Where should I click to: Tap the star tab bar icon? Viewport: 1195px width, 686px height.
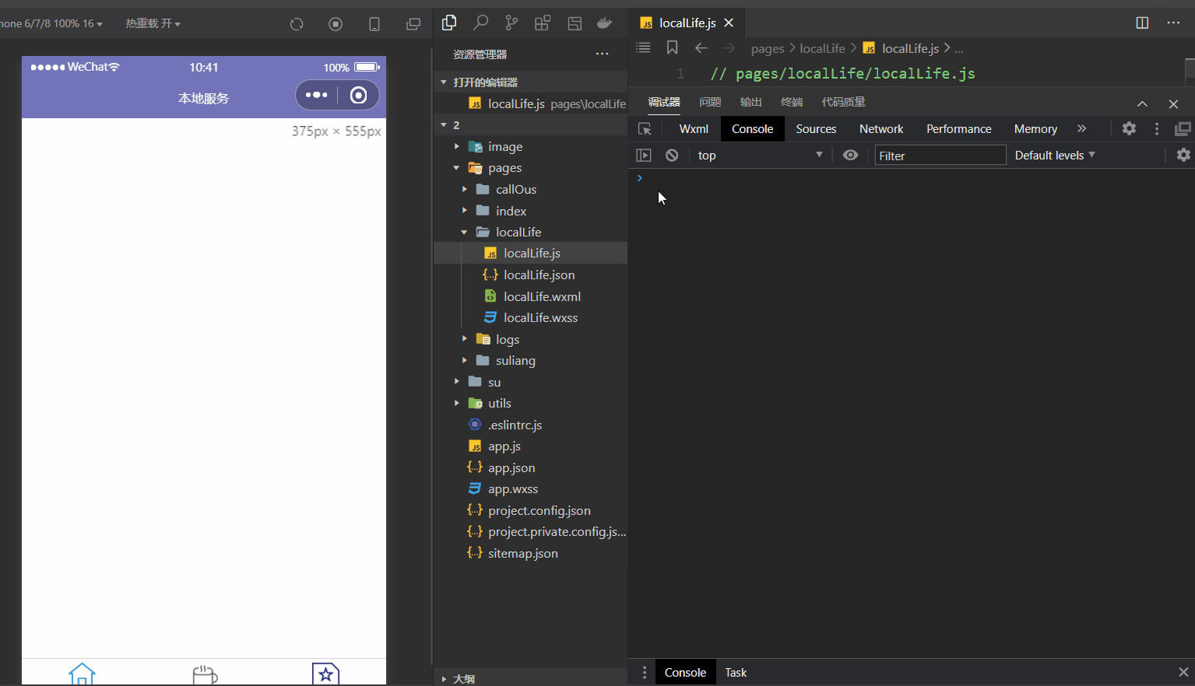point(325,674)
